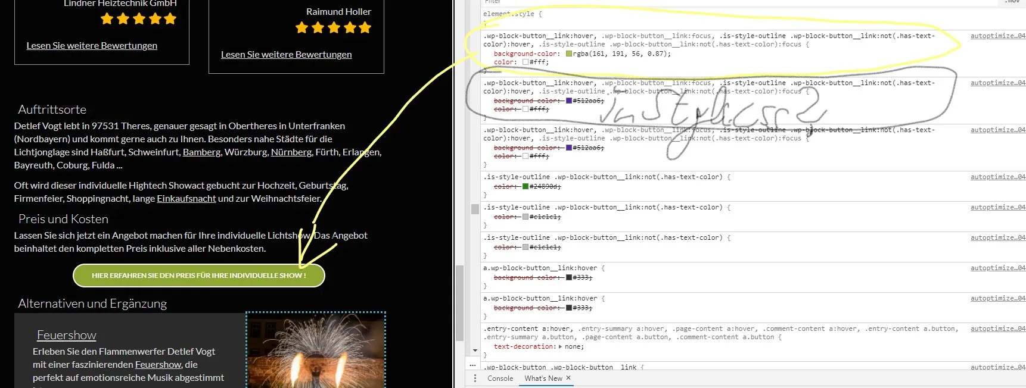Click 'Lesen Sie weitere Bewertungen' under Raimund Holler
The width and height of the screenshot is (1026, 388).
point(287,54)
